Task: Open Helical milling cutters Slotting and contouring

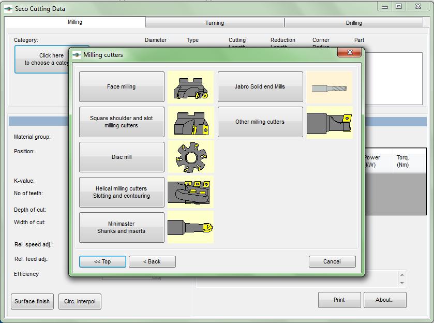Action: [122, 192]
